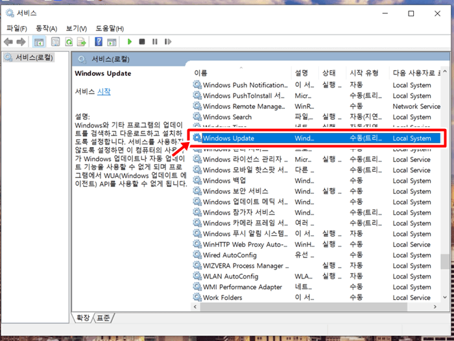
Task: Select the Wired AutoConfig service row
Action: click(x=317, y=255)
